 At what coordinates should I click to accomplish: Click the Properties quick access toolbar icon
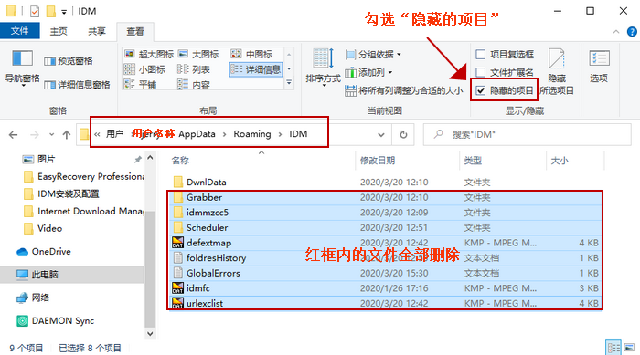[x=35, y=11]
